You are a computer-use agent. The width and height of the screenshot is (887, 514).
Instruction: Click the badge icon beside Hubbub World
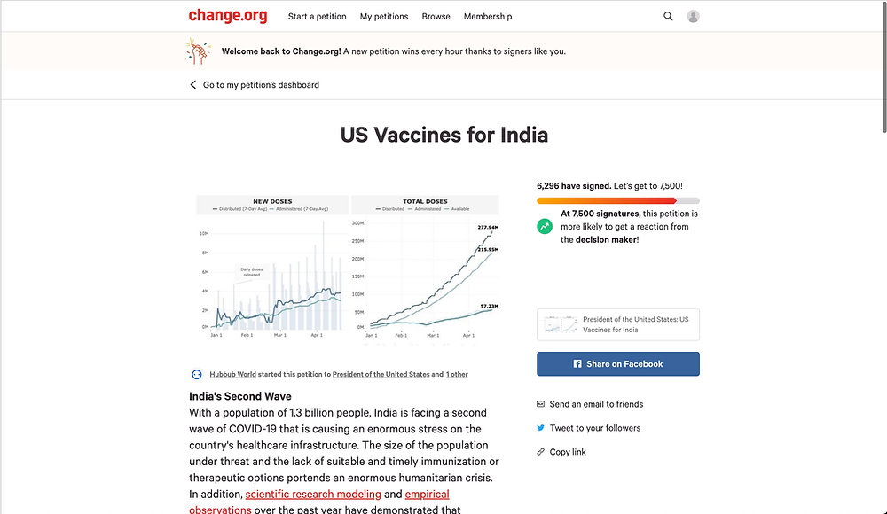pyautogui.click(x=195, y=373)
